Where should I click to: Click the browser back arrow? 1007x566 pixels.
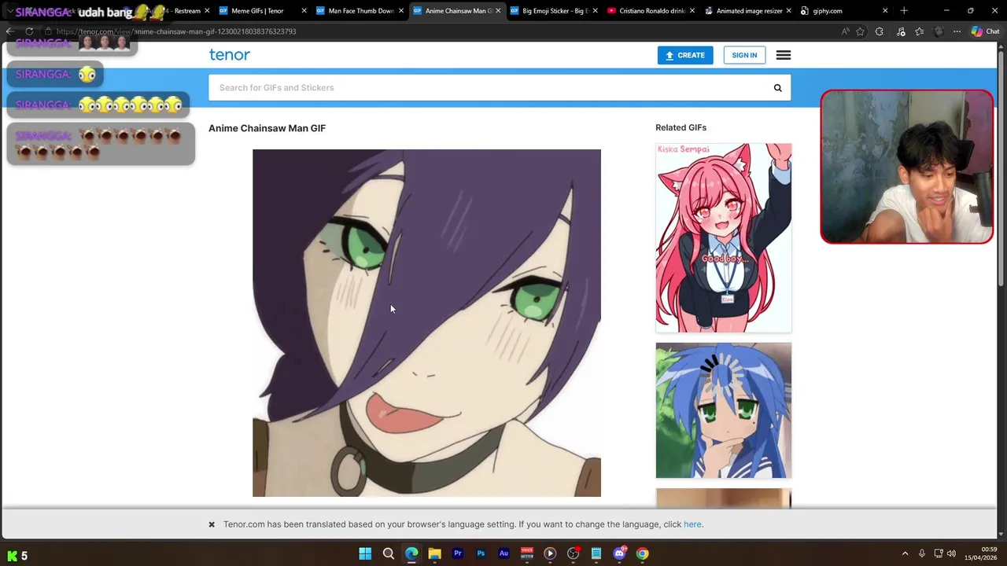pyautogui.click(x=9, y=31)
